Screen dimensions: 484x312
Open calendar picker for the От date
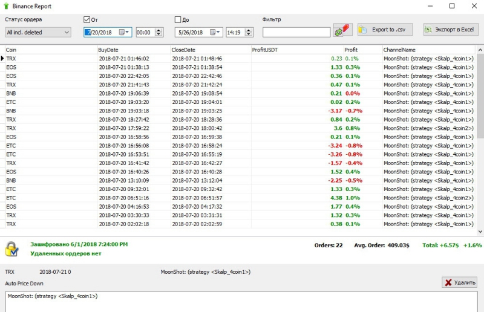coord(124,32)
